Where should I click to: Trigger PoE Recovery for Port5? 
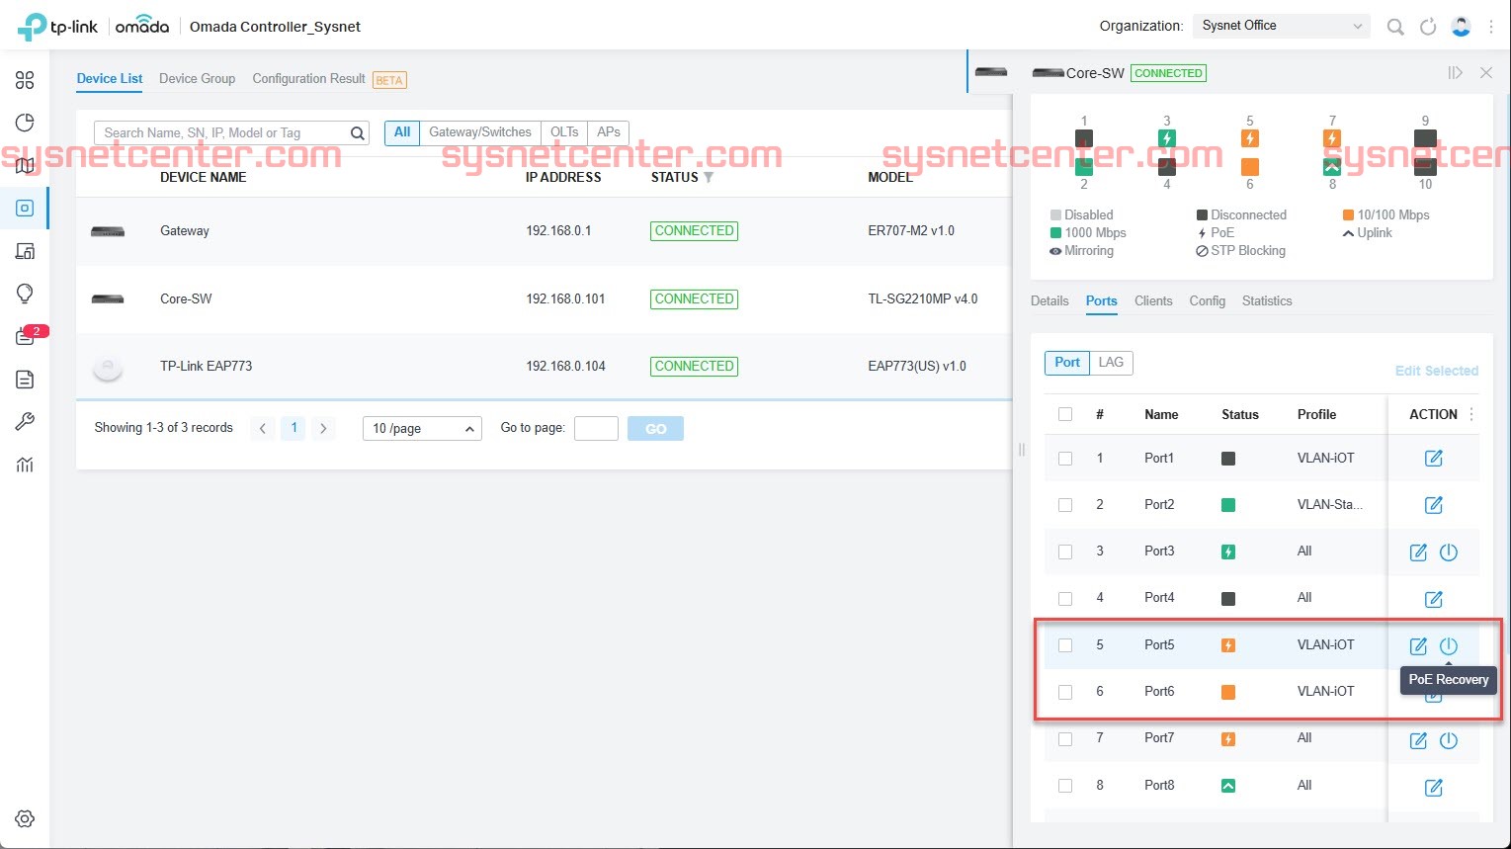pyautogui.click(x=1449, y=646)
